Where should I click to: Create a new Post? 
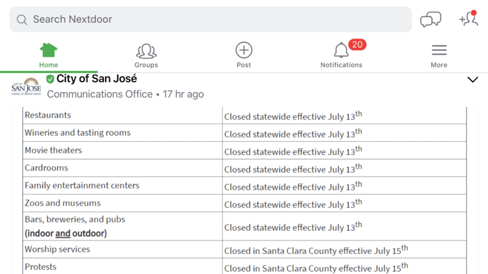pos(243,55)
